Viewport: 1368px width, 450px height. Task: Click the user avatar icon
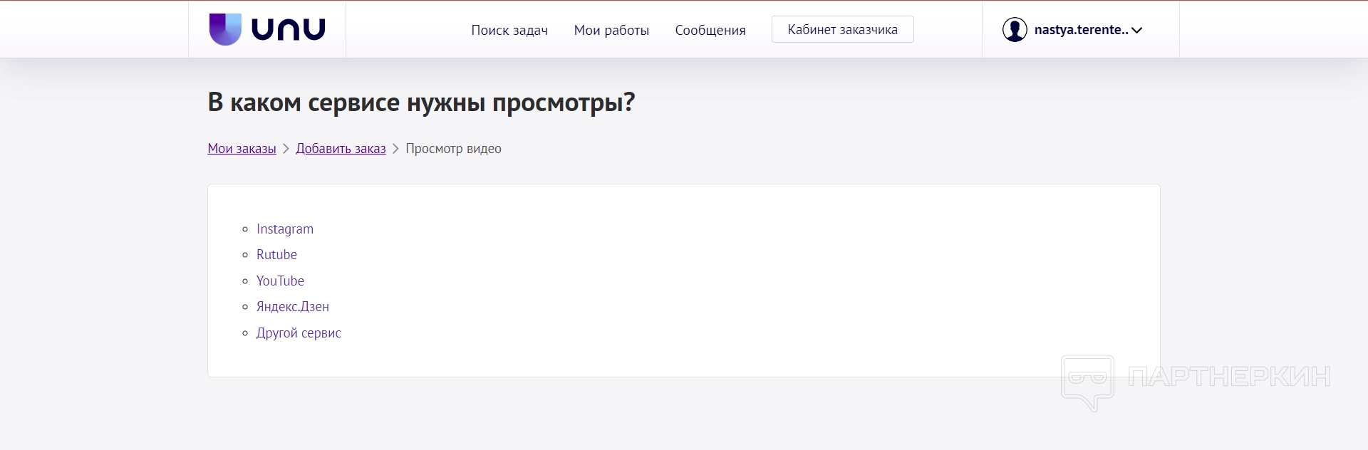click(x=1014, y=30)
